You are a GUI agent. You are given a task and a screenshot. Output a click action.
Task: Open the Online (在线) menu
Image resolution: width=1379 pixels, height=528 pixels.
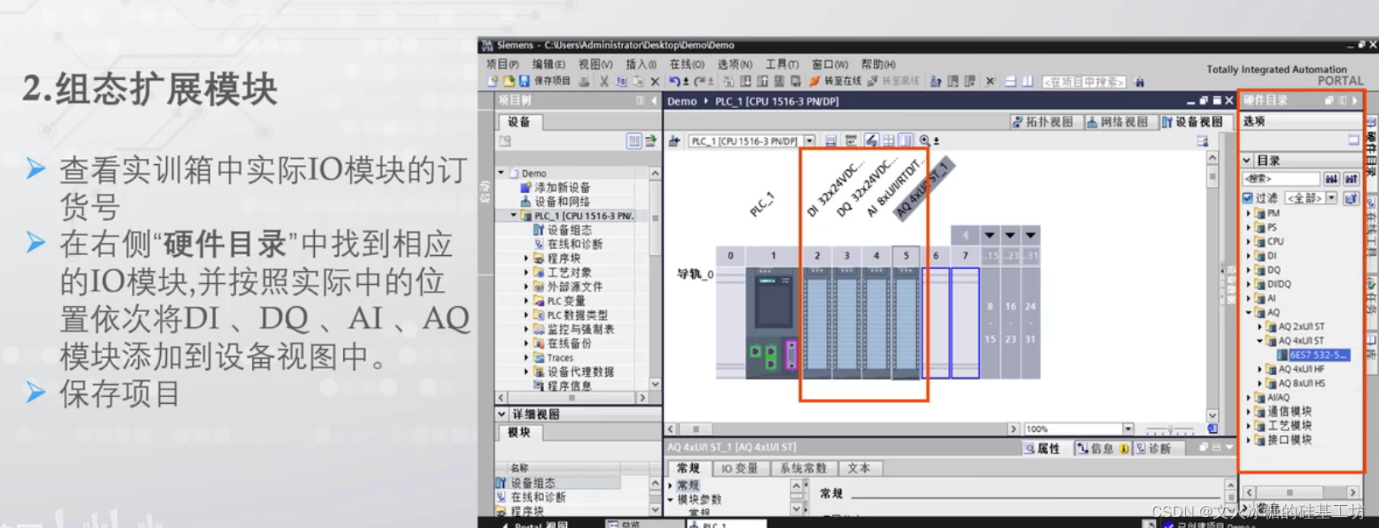[687, 64]
